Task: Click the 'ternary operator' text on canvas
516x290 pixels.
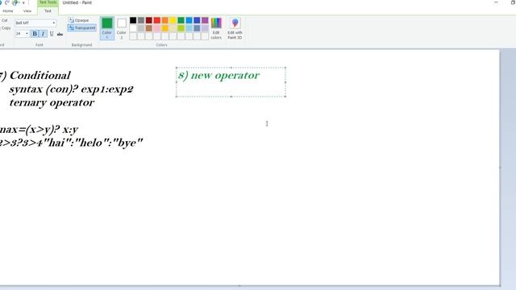Action: (x=52, y=102)
